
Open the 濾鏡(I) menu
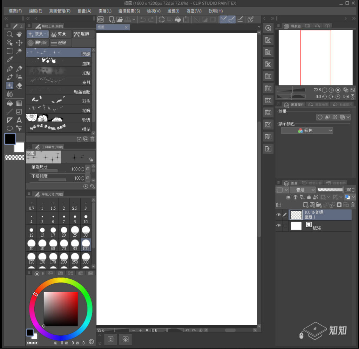[x=173, y=11]
